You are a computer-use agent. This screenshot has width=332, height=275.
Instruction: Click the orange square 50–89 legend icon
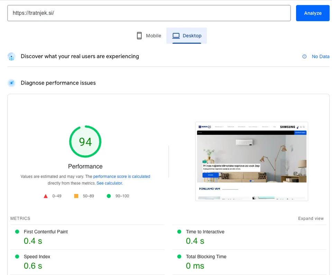[76, 196]
